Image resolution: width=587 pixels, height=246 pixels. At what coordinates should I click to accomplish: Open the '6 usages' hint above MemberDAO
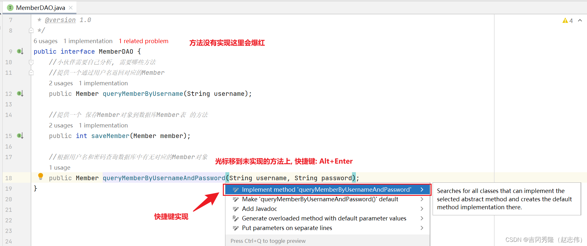click(46, 41)
